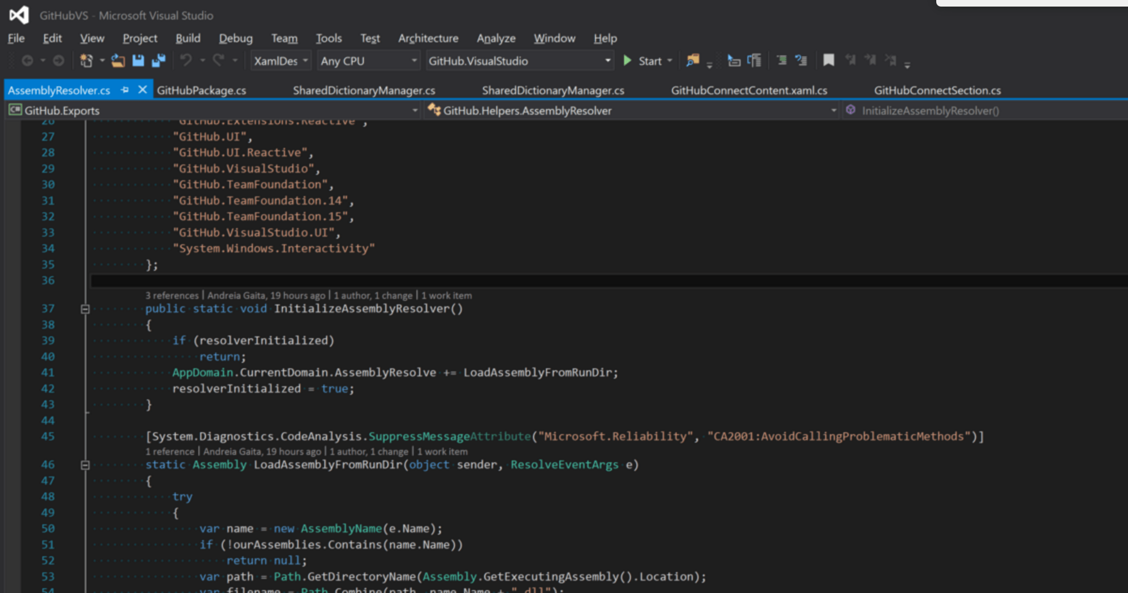The image size is (1128, 593).
Task: Click the Save icon in the toolbar
Action: coord(138,61)
